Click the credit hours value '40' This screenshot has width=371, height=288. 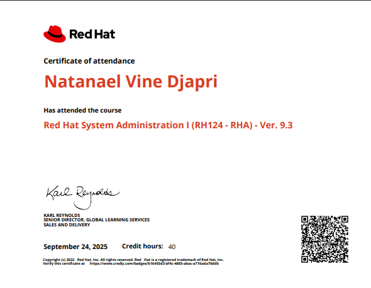pos(172,247)
